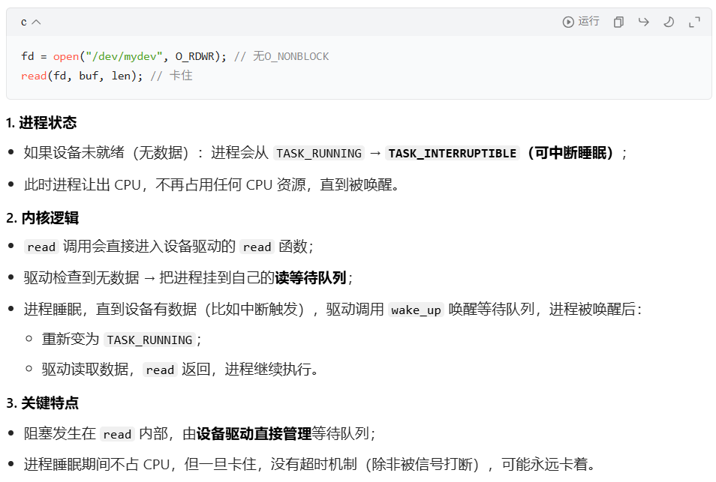This screenshot has width=716, height=482.
Task: Collapse the c code block using the chevron
Action: point(37,22)
